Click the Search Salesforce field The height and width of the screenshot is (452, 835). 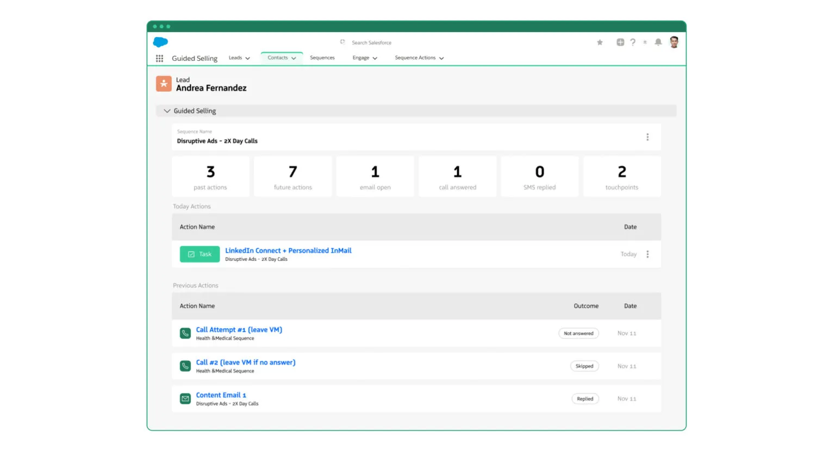coord(371,42)
